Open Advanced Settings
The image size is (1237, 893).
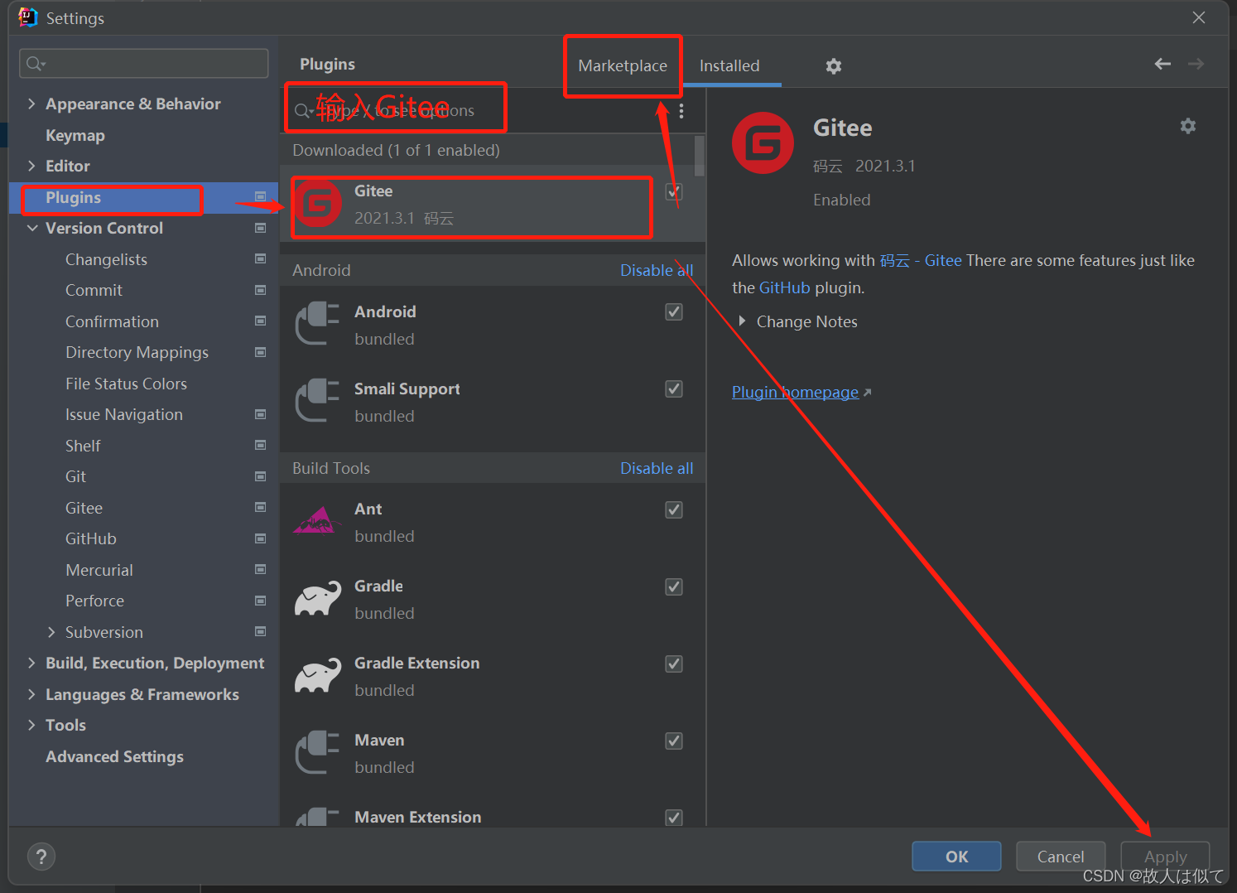coord(114,756)
